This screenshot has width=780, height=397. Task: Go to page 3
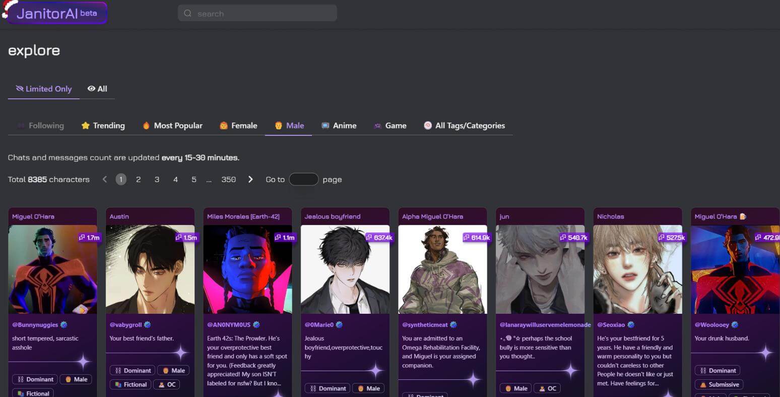click(x=157, y=179)
